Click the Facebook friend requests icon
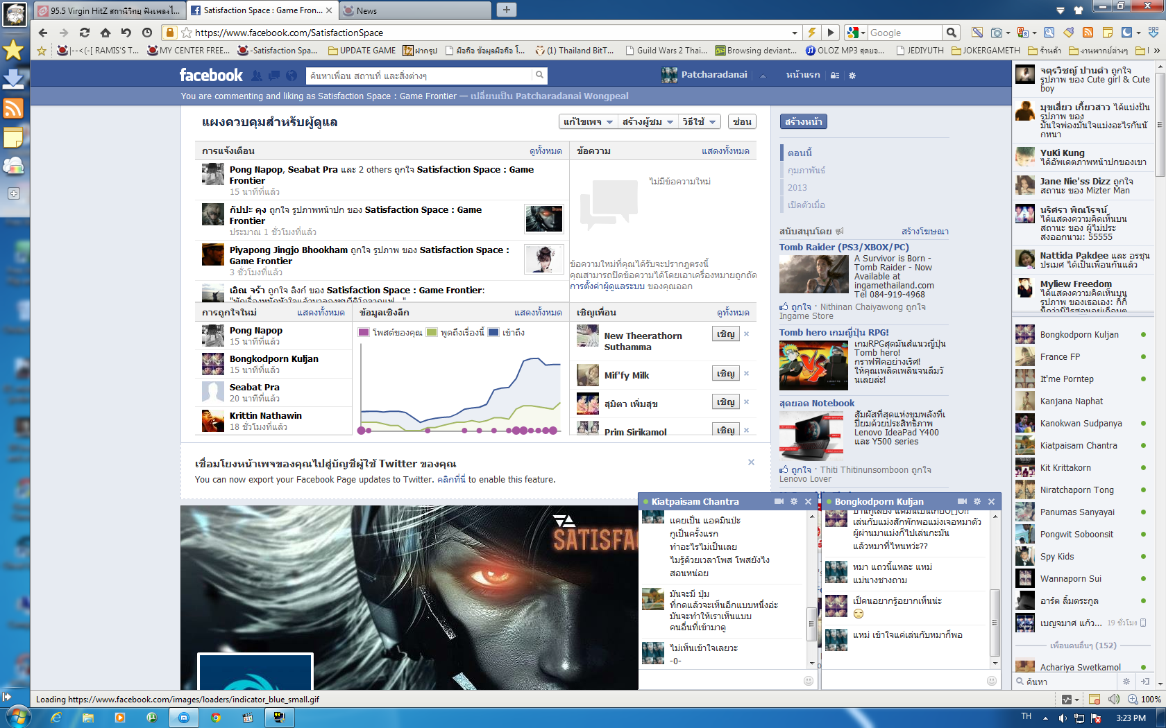The width and height of the screenshot is (1166, 728). pyautogui.click(x=257, y=75)
